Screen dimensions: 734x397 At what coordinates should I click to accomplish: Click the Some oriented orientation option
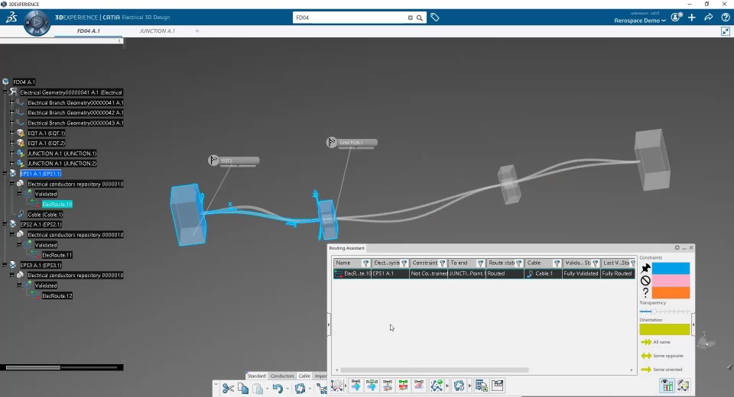tap(661, 370)
